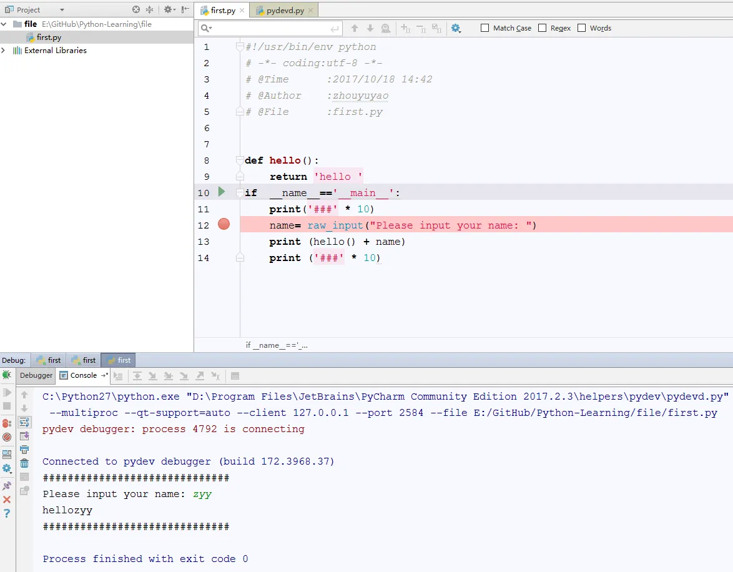Clear the console with the trash icon

(24, 463)
